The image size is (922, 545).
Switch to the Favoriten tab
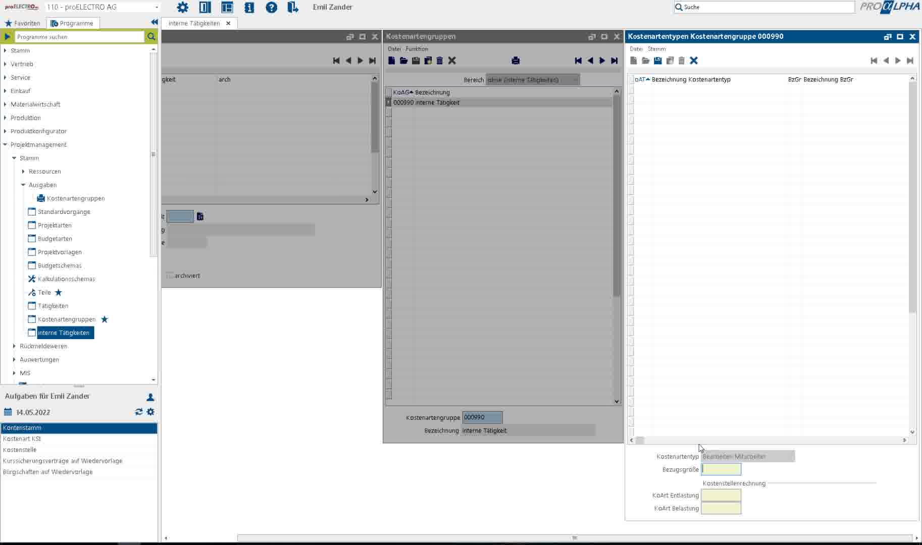[22, 23]
